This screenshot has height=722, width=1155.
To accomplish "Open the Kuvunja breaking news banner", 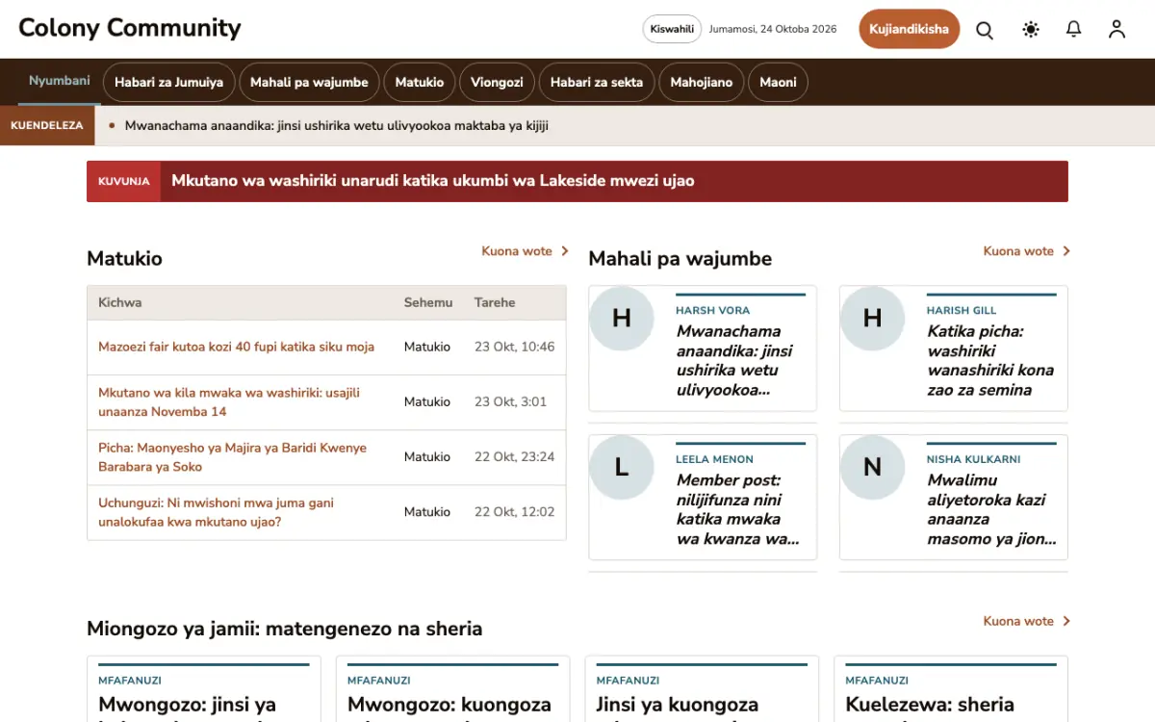I will [577, 181].
